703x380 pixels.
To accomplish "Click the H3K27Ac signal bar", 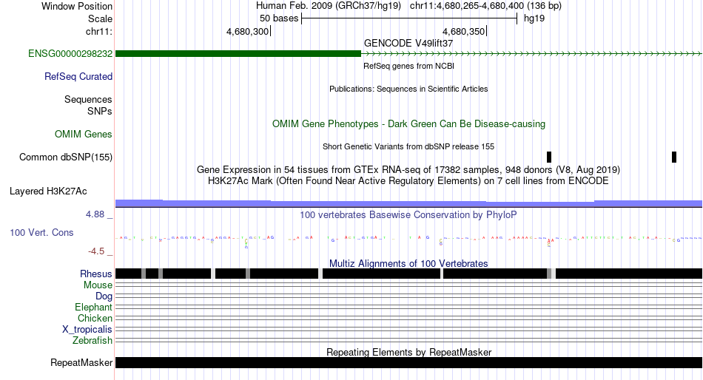I will (x=408, y=203).
